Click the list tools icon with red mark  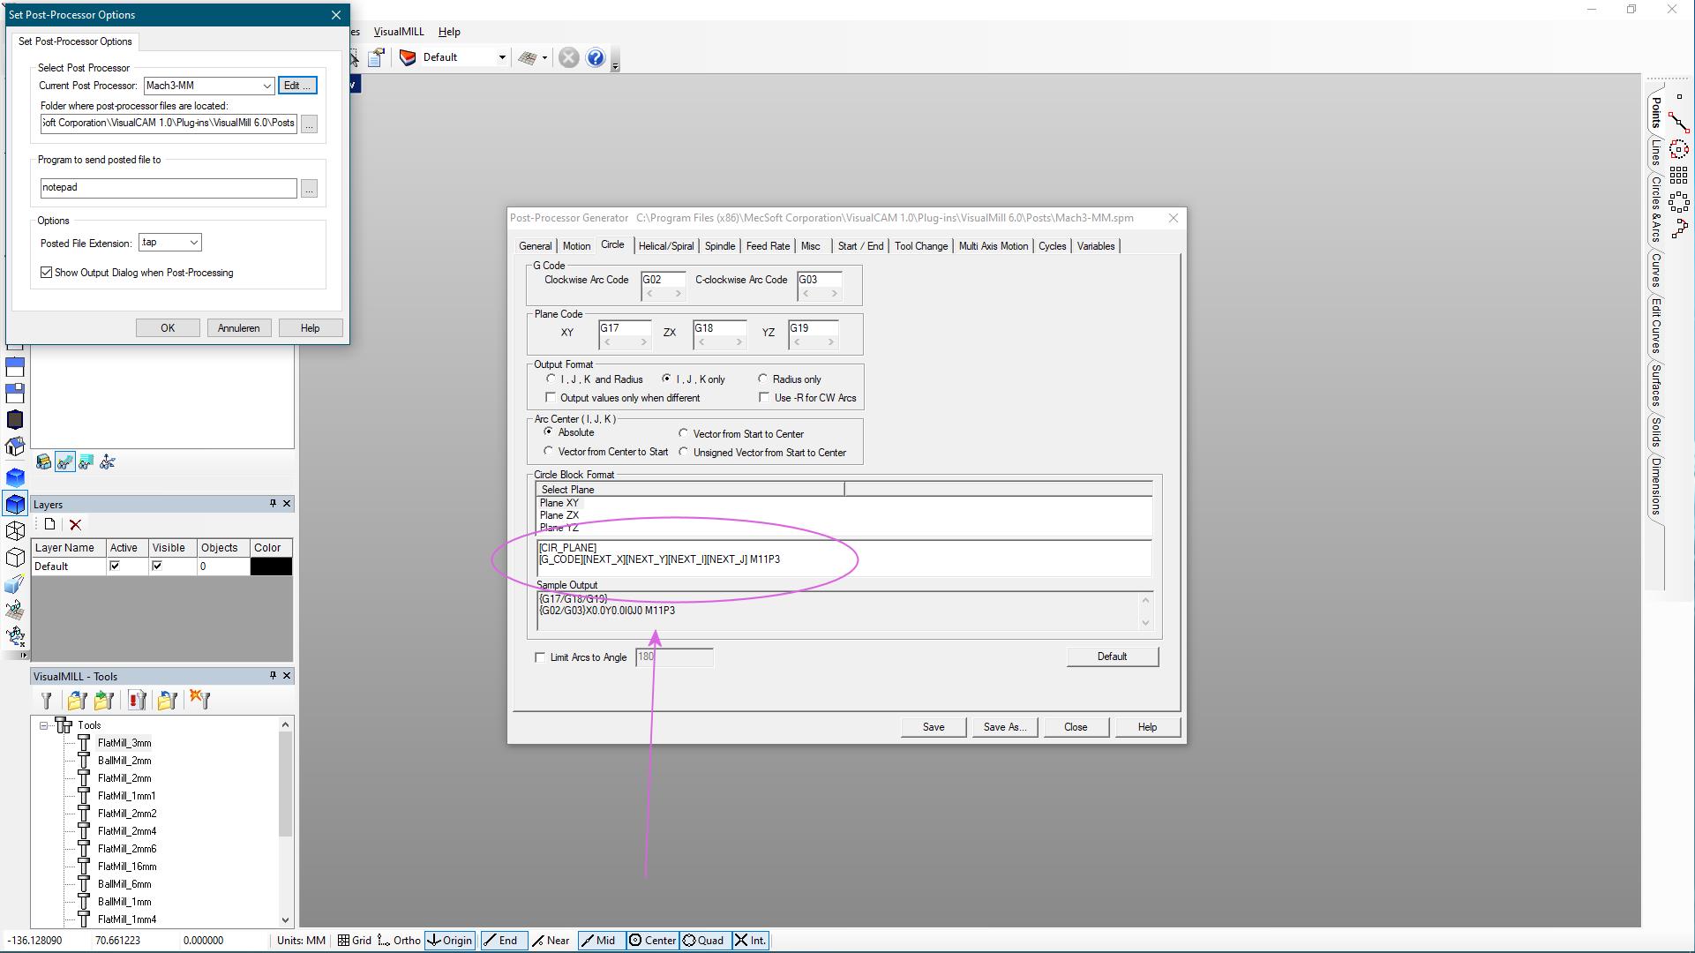point(137,701)
